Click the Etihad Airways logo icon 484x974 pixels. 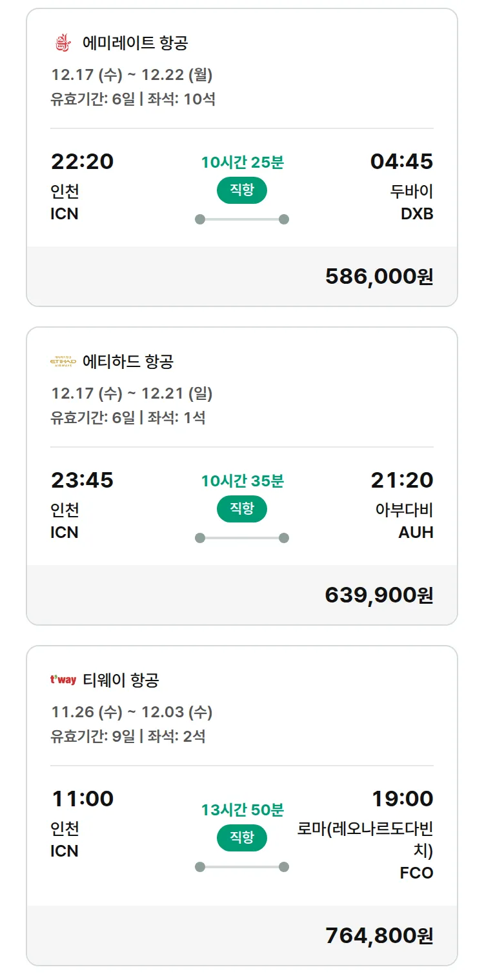click(63, 361)
